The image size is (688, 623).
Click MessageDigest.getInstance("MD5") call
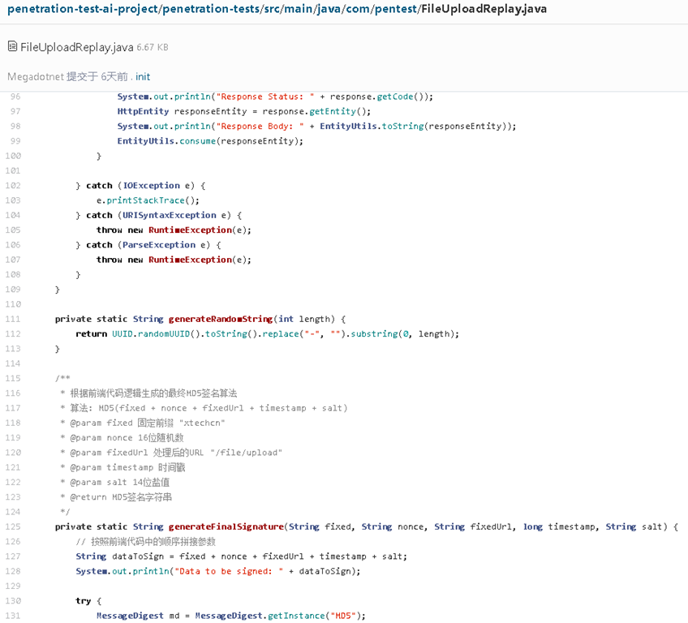pos(277,616)
